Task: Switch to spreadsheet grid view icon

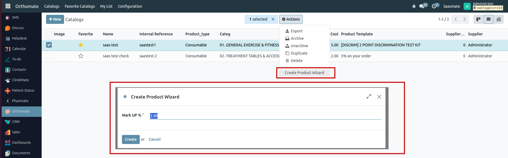Action: tap(499, 19)
